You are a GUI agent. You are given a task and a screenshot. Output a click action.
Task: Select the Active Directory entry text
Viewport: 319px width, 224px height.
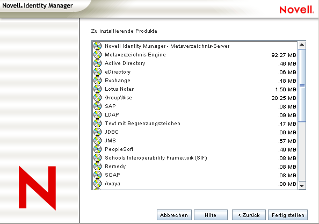point(125,63)
